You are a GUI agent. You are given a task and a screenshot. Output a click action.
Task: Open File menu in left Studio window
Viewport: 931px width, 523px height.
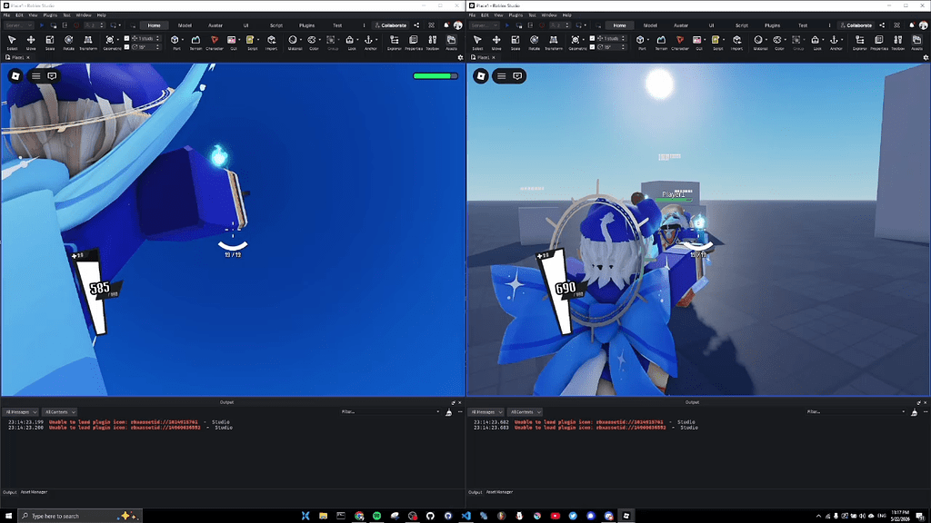(x=6, y=15)
